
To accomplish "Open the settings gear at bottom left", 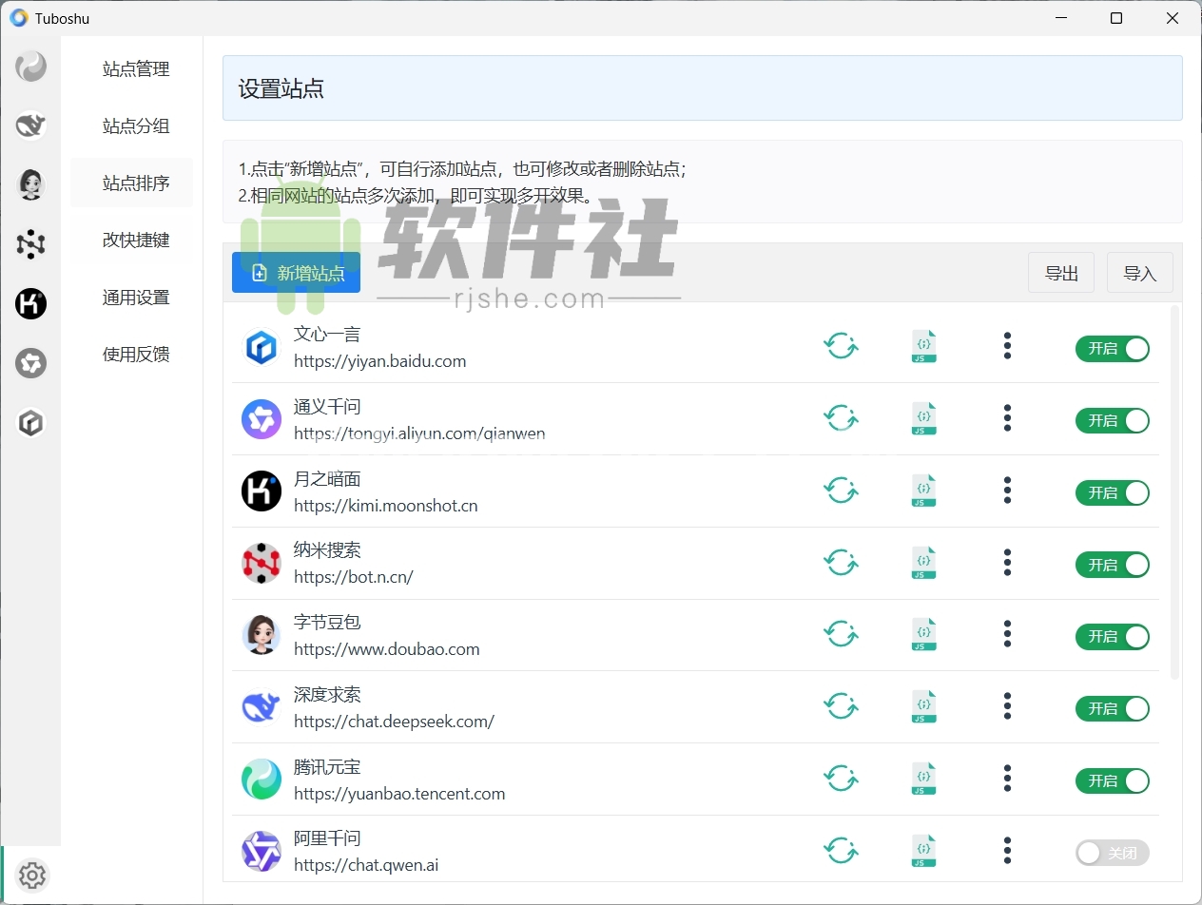I will tap(32, 876).
